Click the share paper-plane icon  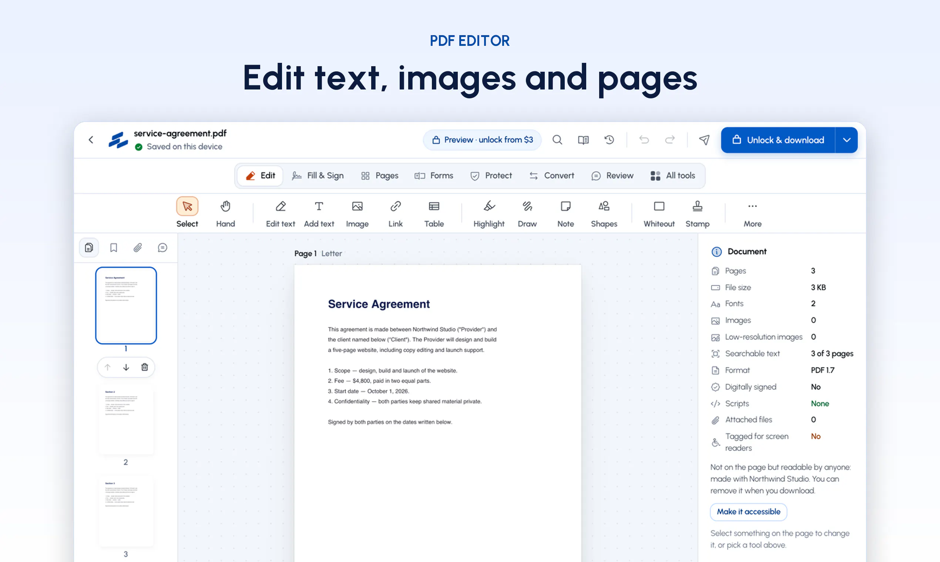point(704,140)
